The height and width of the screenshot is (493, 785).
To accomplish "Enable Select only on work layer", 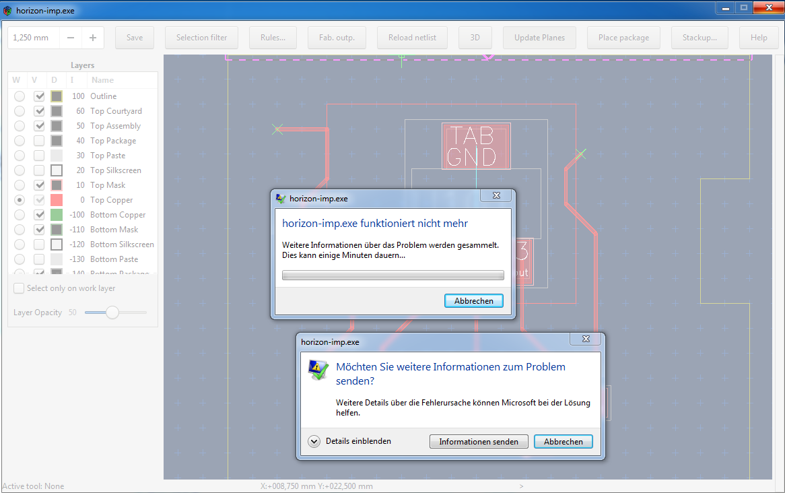I will 19,288.
